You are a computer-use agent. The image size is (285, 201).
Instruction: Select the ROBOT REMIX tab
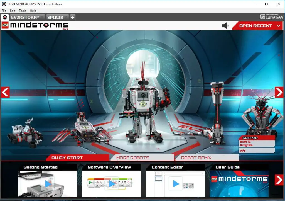tap(207, 158)
